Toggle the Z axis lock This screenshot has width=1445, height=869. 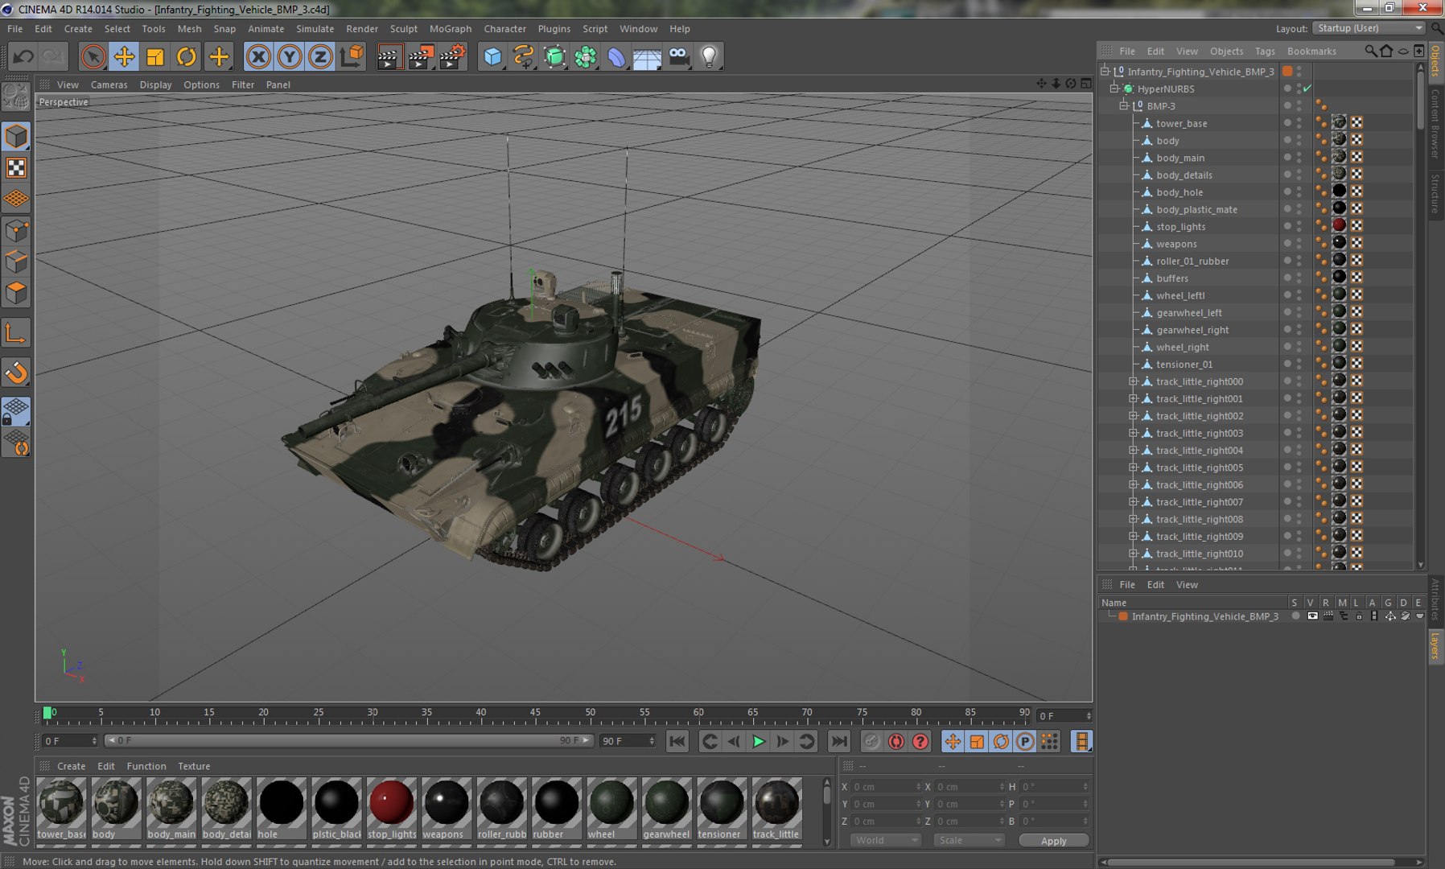point(320,56)
